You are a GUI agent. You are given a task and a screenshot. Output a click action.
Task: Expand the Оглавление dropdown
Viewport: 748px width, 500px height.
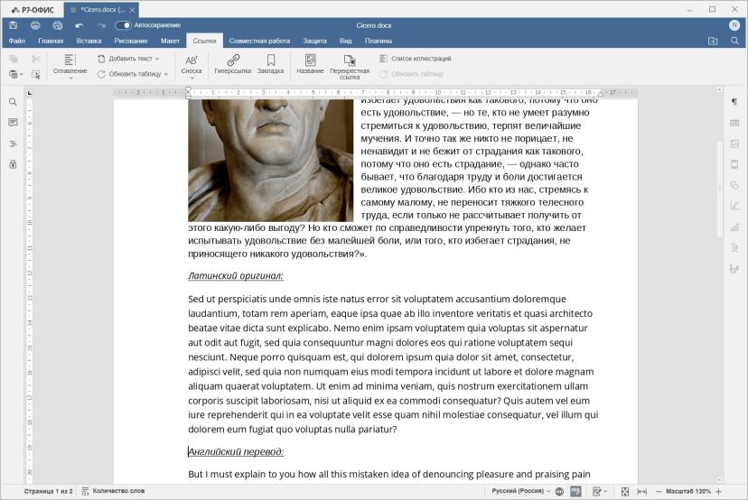coord(70,66)
